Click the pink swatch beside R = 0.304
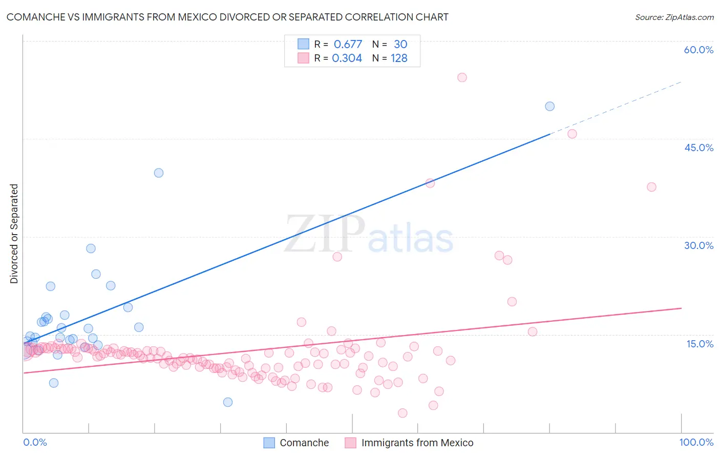This screenshot has width=720, height=457. tap(303, 58)
